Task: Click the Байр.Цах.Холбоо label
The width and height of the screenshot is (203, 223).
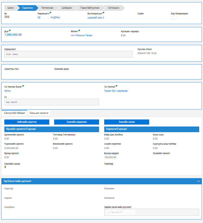Action: [x=113, y=135]
